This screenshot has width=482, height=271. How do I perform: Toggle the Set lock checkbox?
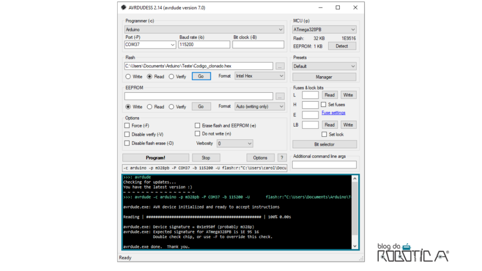[324, 134]
